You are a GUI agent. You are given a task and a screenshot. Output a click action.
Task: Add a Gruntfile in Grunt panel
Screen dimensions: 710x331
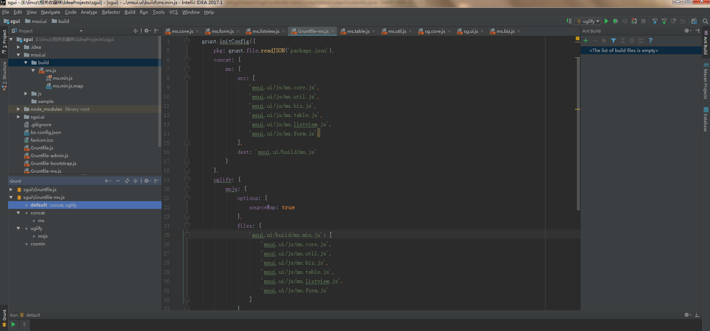(108, 181)
